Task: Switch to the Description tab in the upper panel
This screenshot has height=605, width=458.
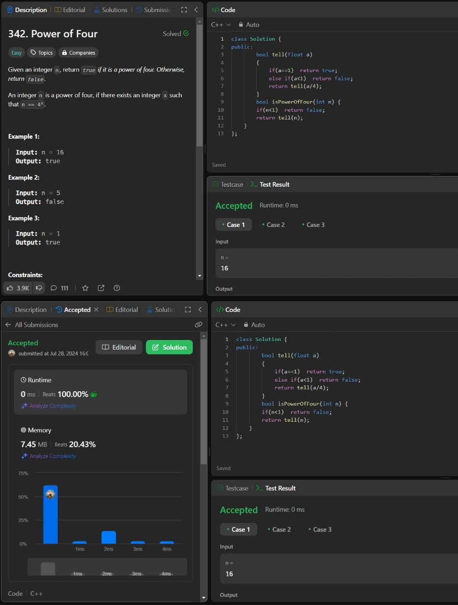Action: [27, 10]
